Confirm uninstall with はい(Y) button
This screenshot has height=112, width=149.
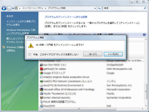point(93,54)
